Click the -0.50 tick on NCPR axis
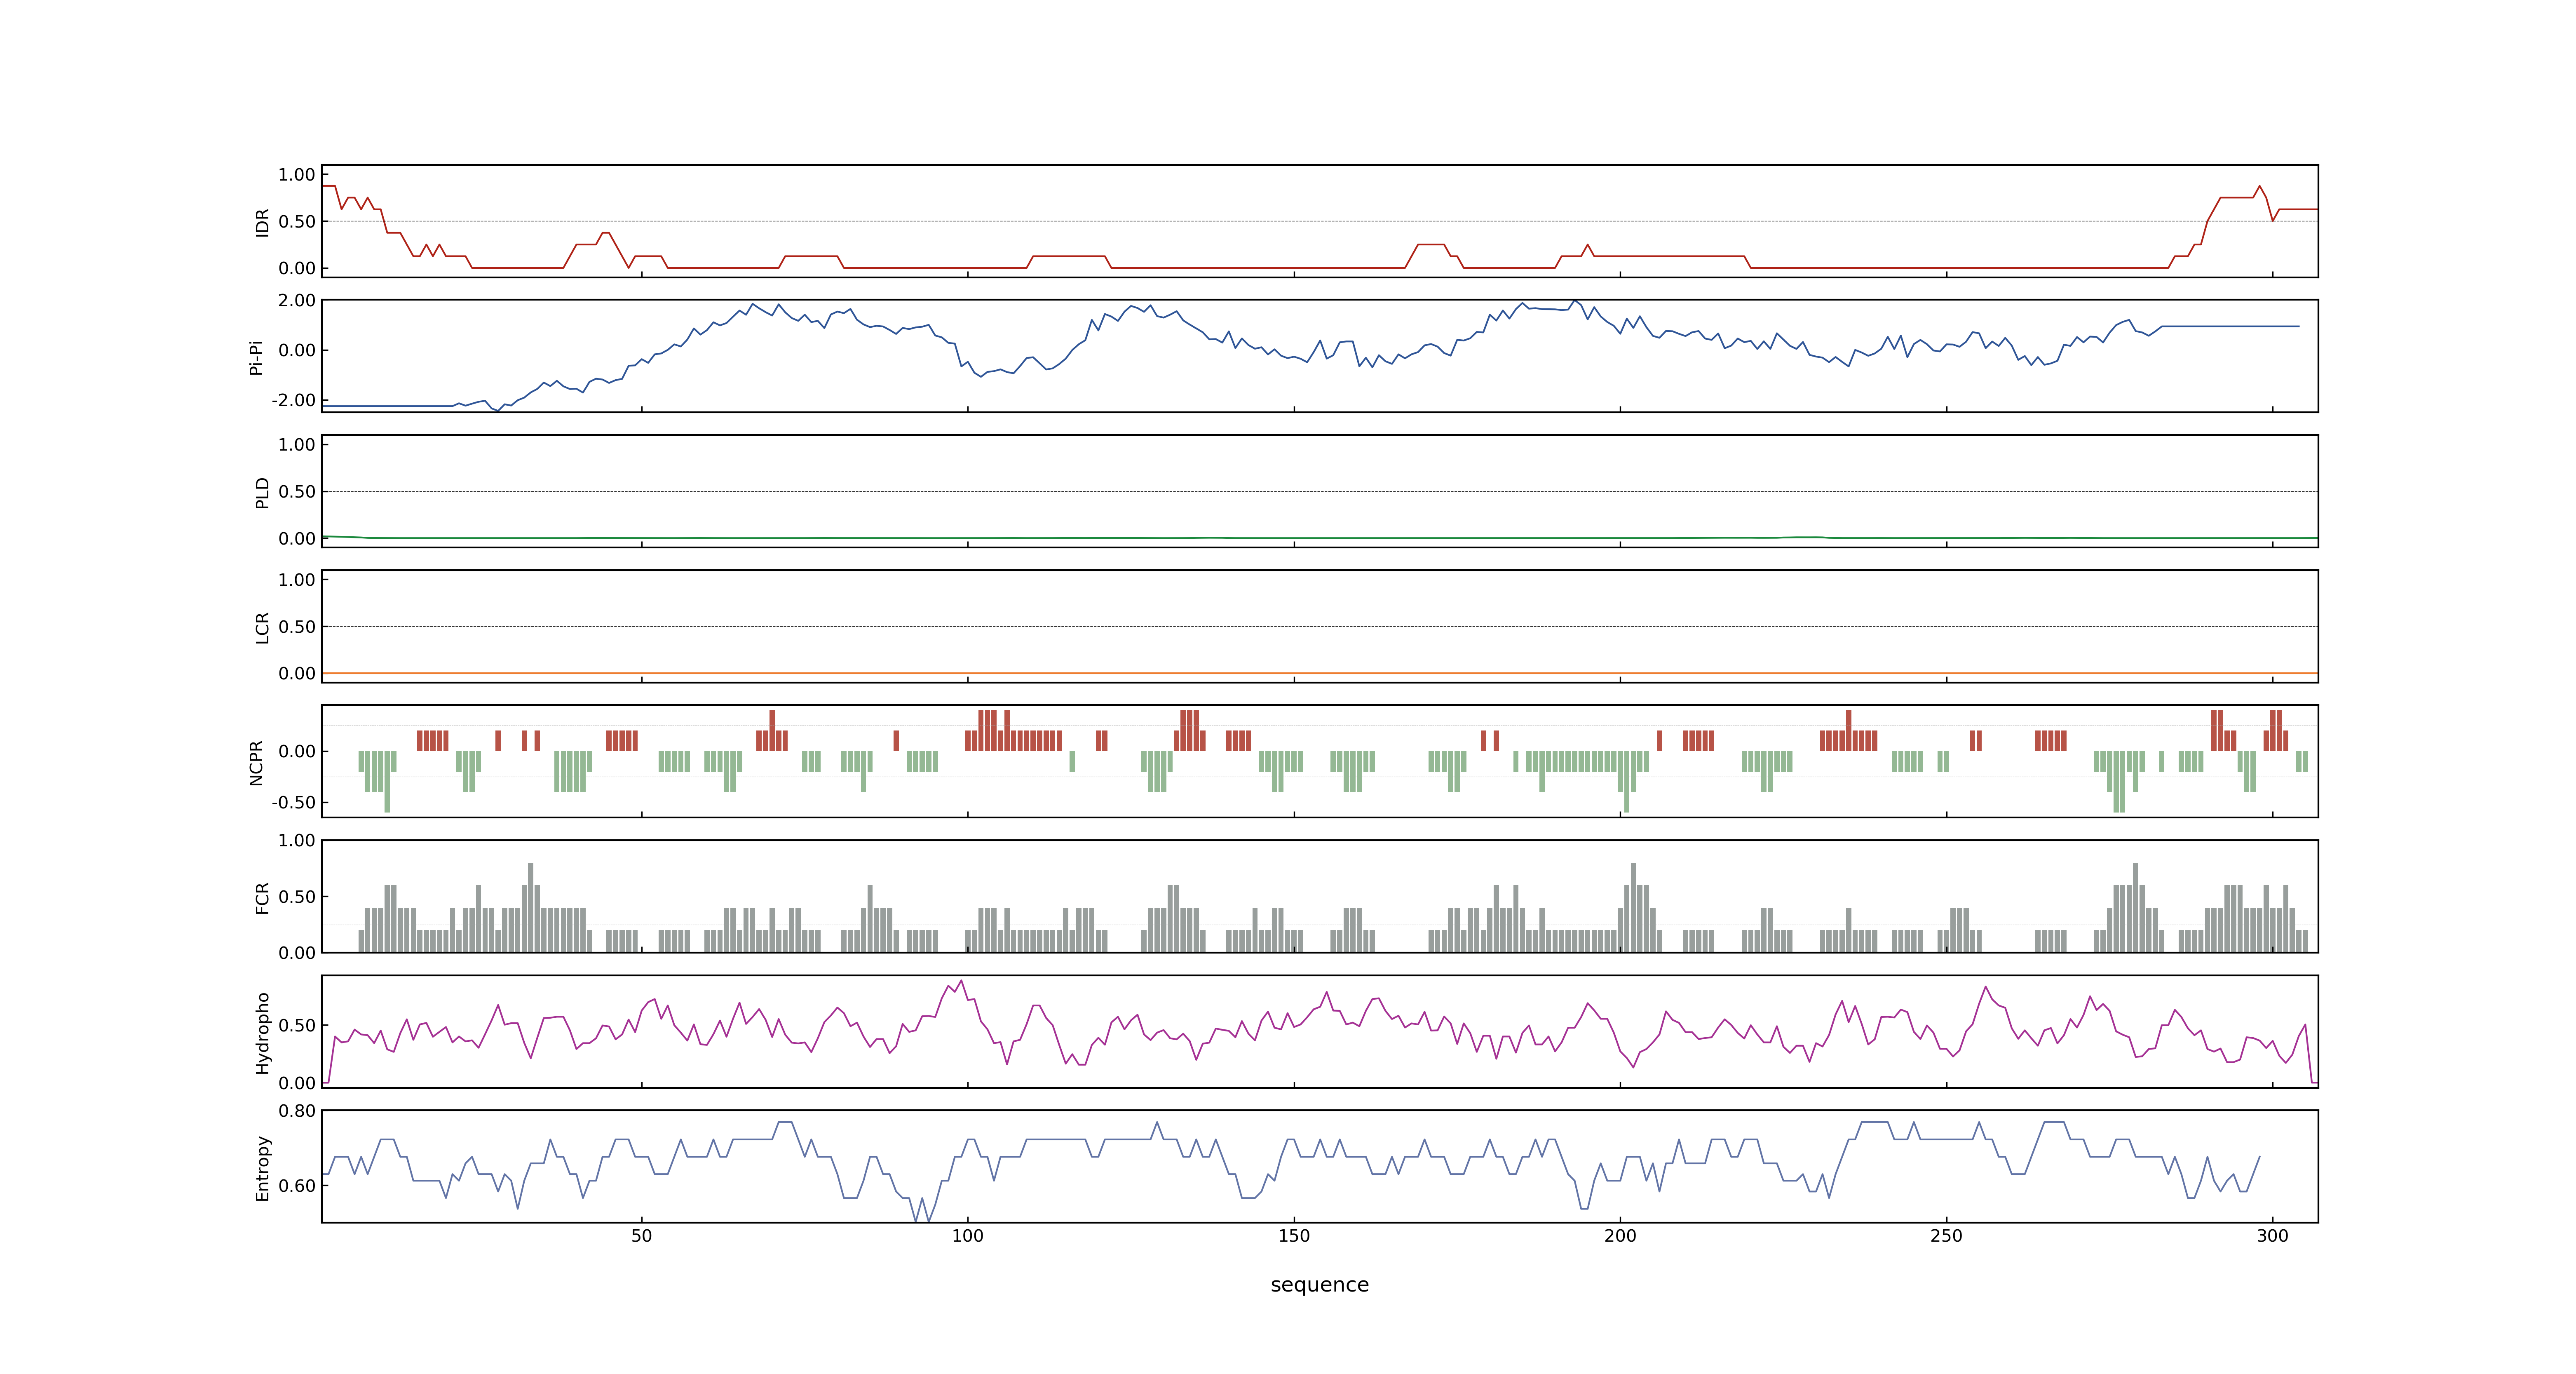The width and height of the screenshot is (2576, 1374). (x=293, y=802)
